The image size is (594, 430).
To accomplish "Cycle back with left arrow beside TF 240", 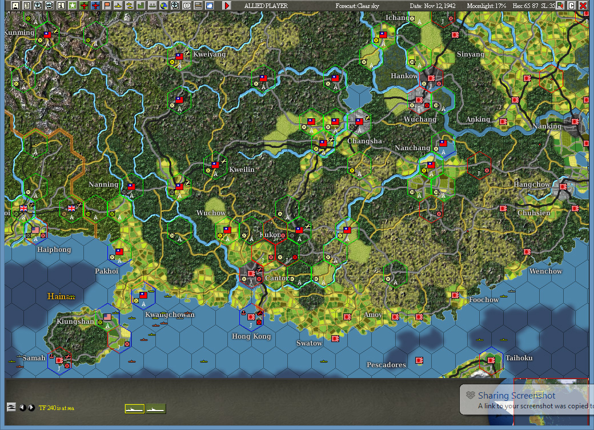I will click(x=22, y=408).
